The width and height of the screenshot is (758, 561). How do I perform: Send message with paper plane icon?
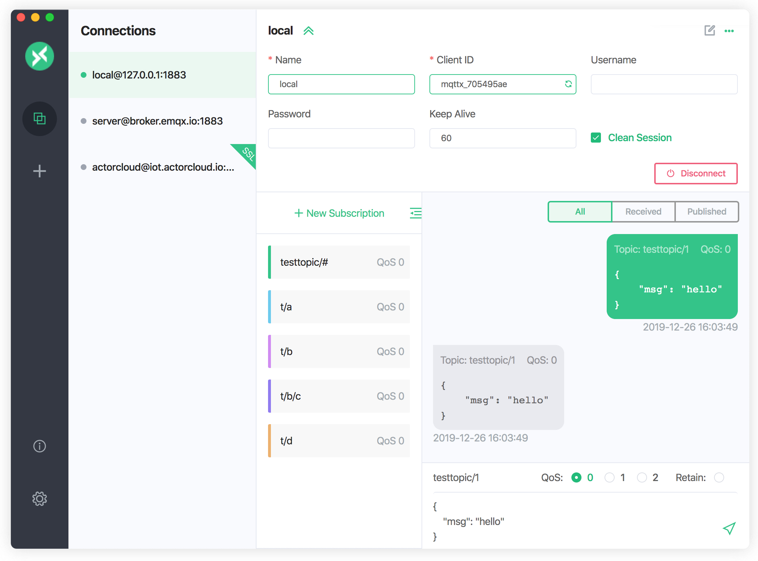pos(729,528)
